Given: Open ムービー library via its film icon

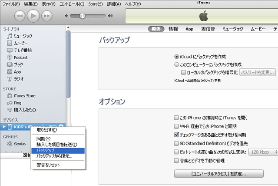Looking at the screenshot, I should click(x=10, y=43).
